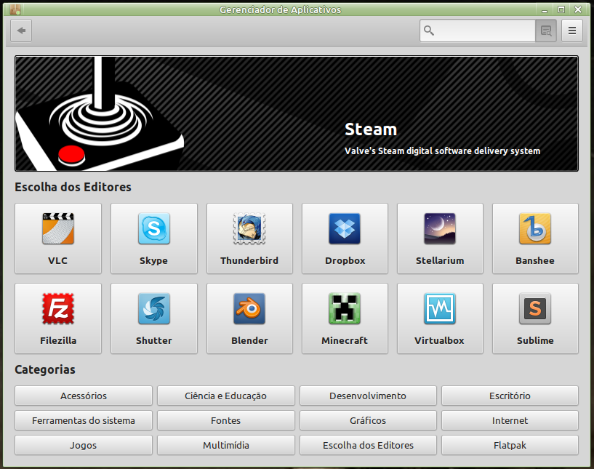Open the VLC app tile
The image size is (594, 469).
[58, 238]
